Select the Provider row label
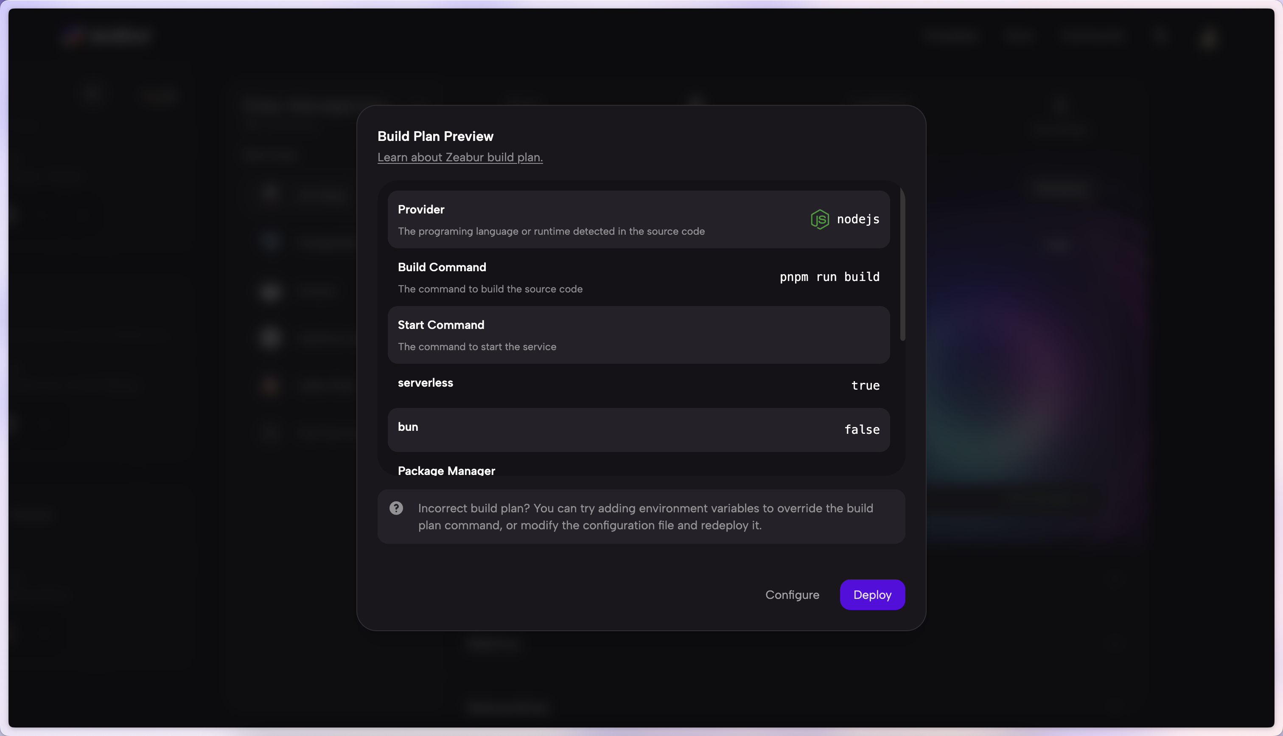Viewport: 1283px width, 736px height. click(x=421, y=209)
